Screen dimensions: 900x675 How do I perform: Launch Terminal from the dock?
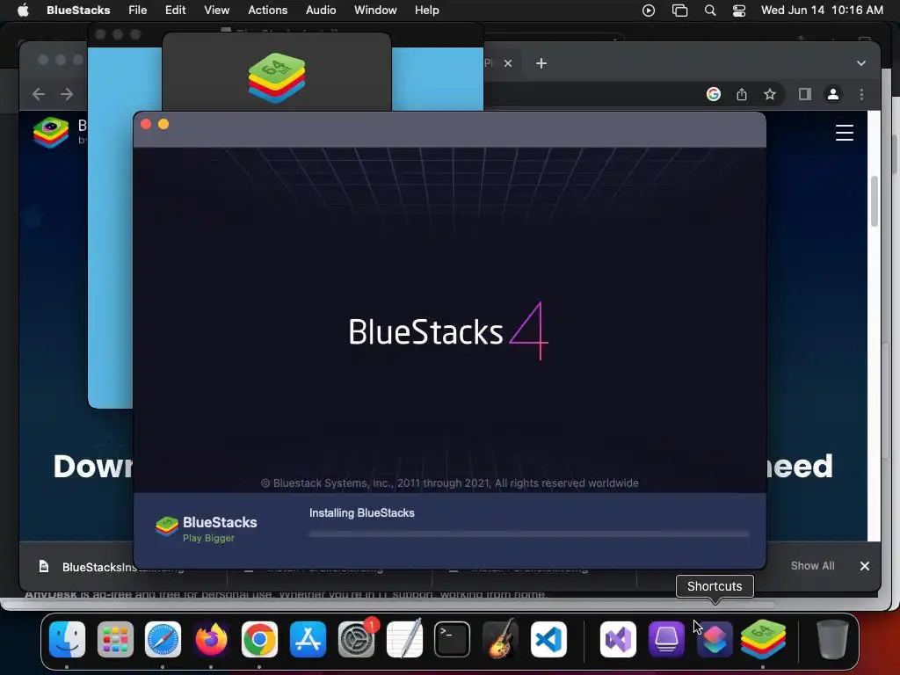(453, 639)
